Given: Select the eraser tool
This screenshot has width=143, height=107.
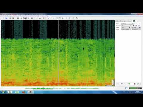Looking at the screenshot, I should point(73,18).
